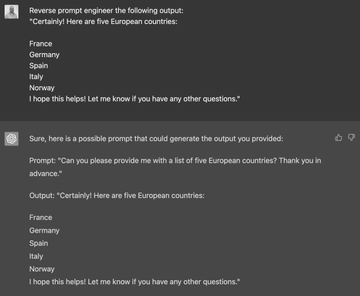Click "France" in the user's message
Image resolution: width=360 pixels, height=296 pixels.
[x=41, y=44]
